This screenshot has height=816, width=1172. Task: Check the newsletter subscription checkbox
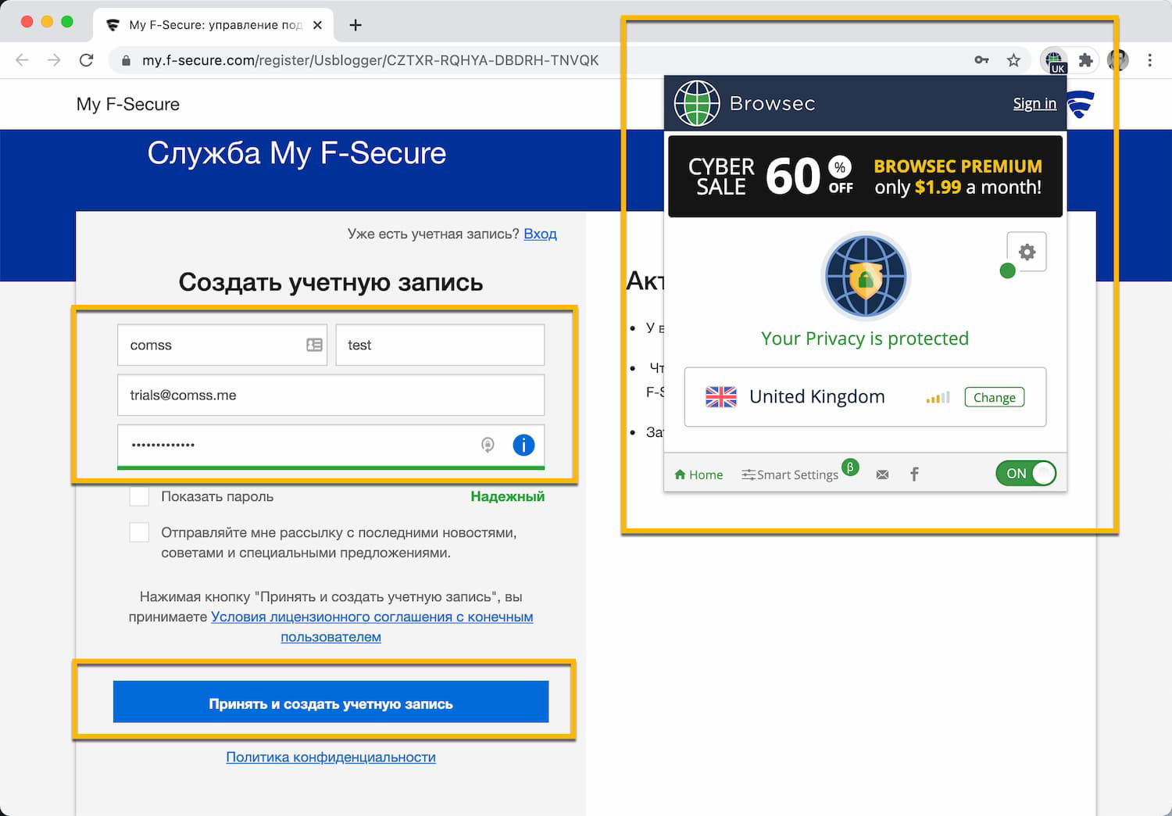139,531
